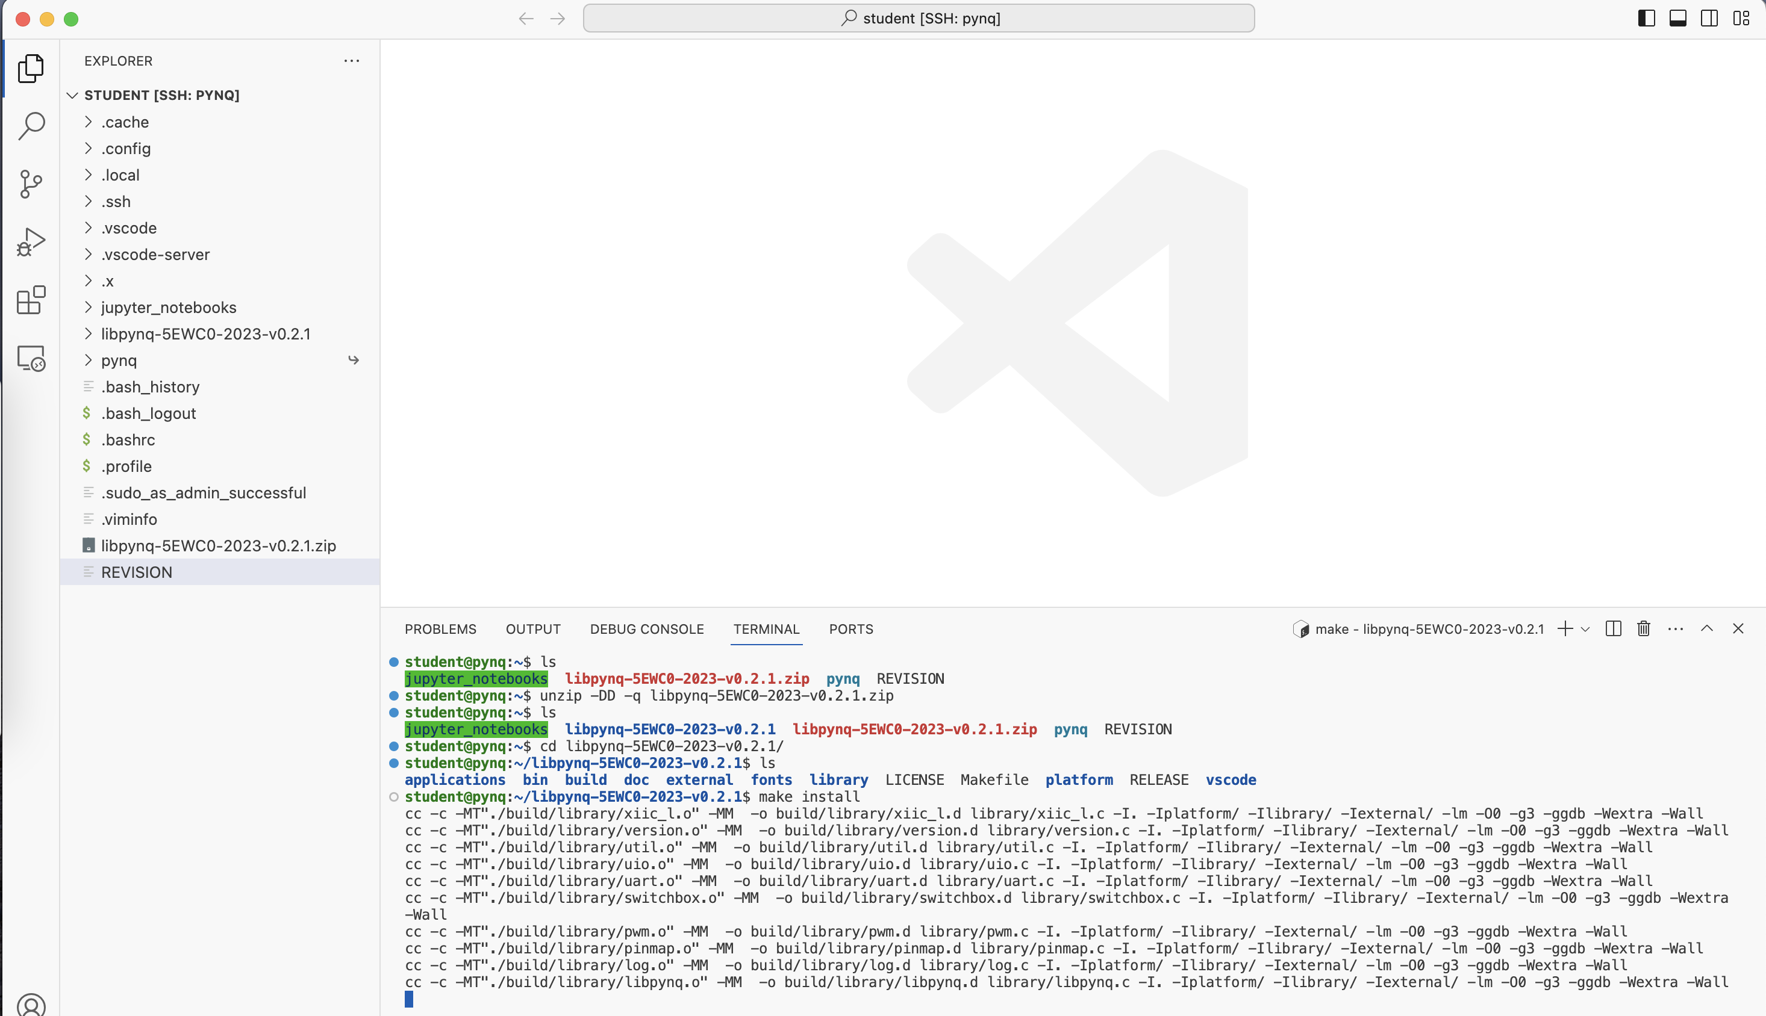Click the pynq symlink arrow indicator

(354, 360)
